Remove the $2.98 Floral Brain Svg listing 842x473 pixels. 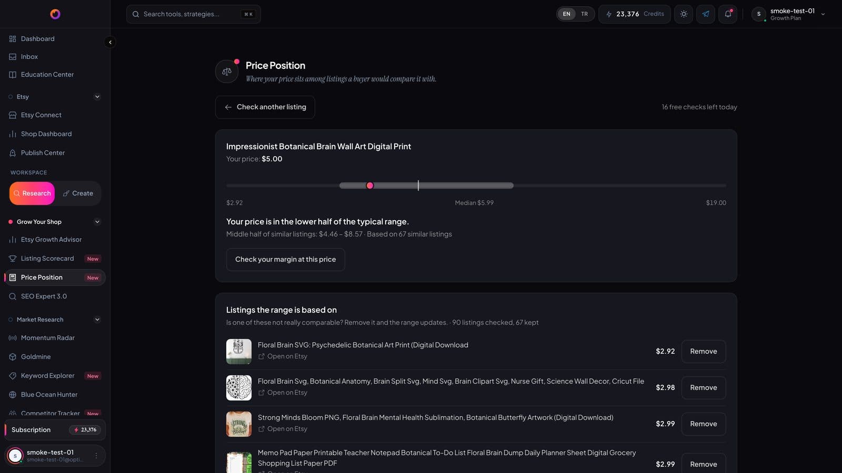pyautogui.click(x=704, y=388)
